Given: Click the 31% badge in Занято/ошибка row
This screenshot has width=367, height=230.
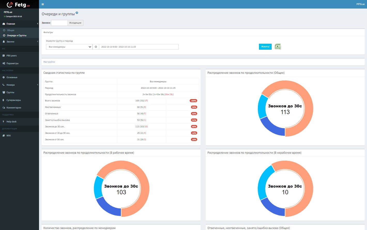Looking at the screenshot, I should pyautogui.click(x=194, y=120).
